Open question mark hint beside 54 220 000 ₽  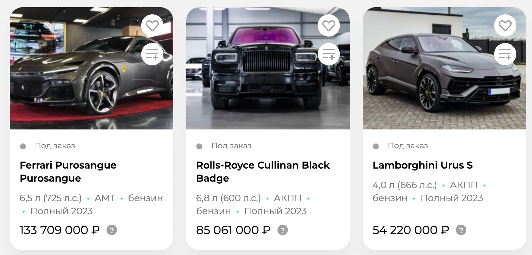click(x=461, y=230)
